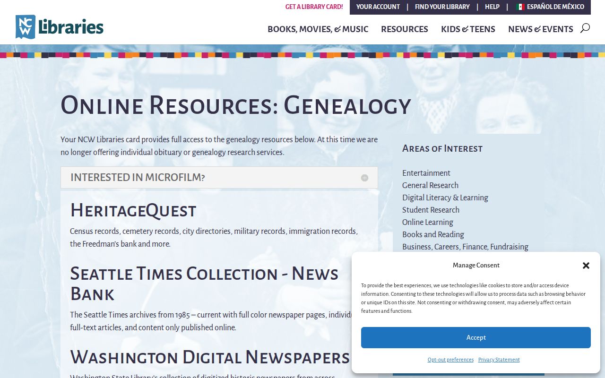This screenshot has width=605, height=378.
Task: Open the HeritageQuest resource heading
Action: point(133,211)
